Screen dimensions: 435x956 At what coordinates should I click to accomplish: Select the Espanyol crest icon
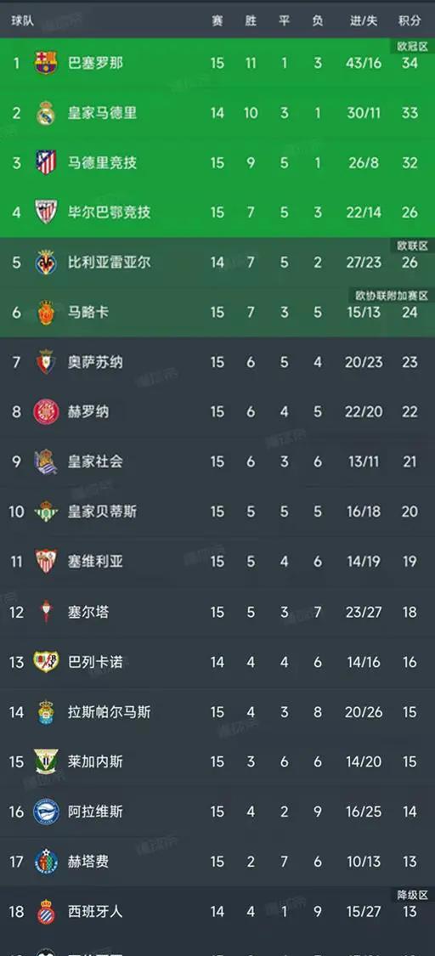click(46, 912)
